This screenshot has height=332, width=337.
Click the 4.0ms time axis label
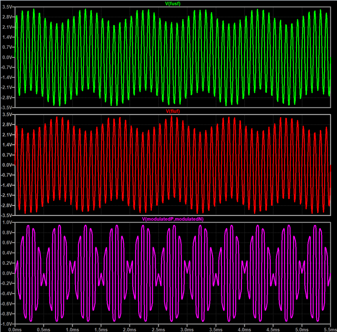point(244,330)
